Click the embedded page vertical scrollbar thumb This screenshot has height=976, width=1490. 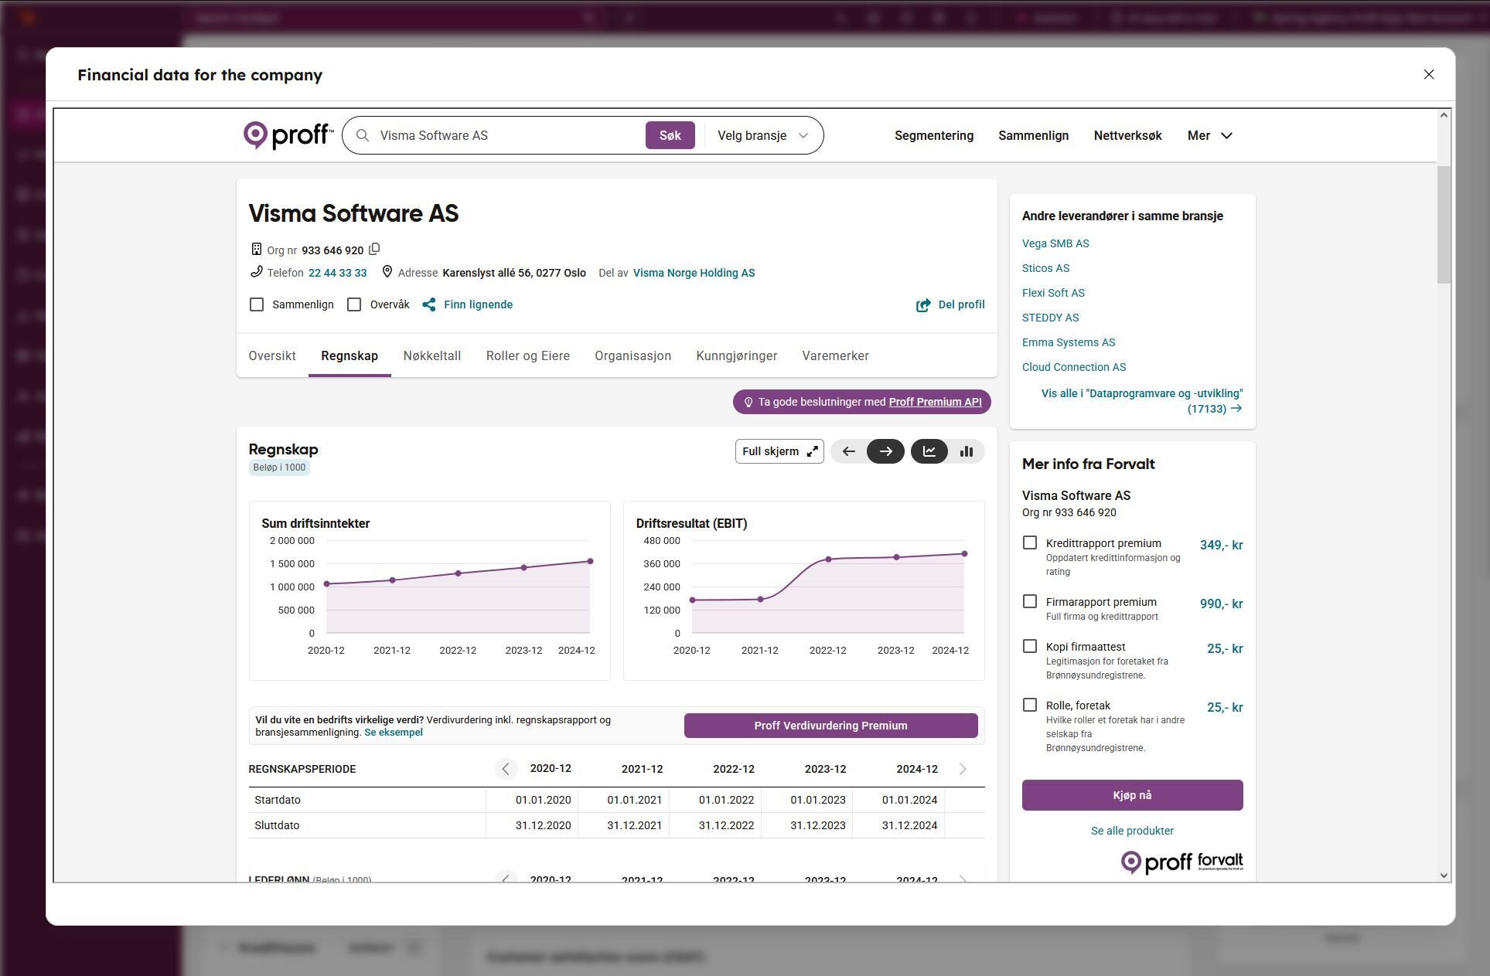tap(1444, 224)
